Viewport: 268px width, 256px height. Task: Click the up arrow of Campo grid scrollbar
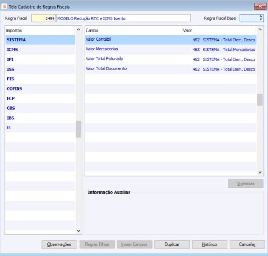pyautogui.click(x=260, y=29)
